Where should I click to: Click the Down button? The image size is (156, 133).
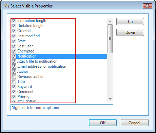(x=130, y=32)
